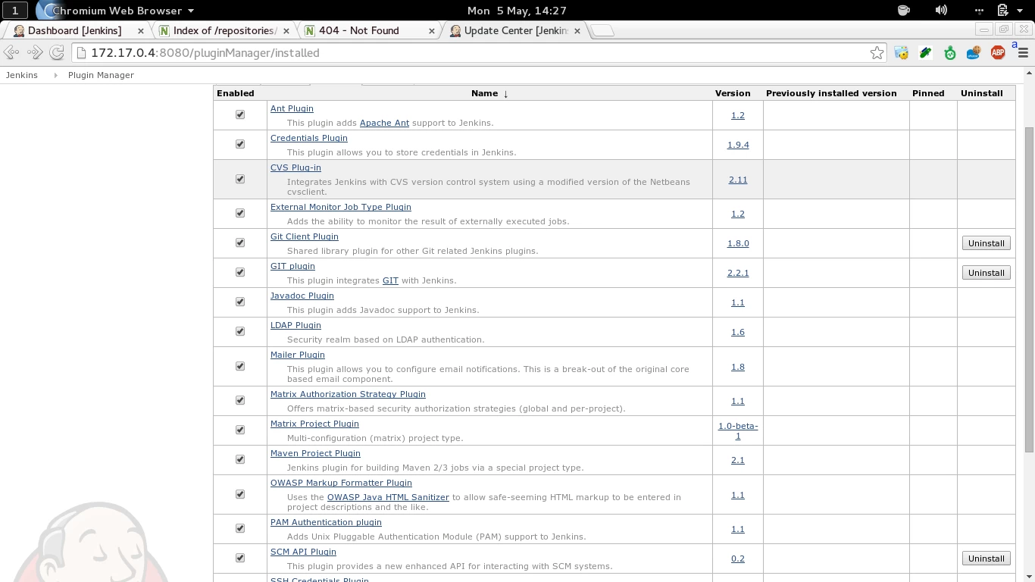Open the Apache Ant link
The height and width of the screenshot is (582, 1035).
pos(384,123)
